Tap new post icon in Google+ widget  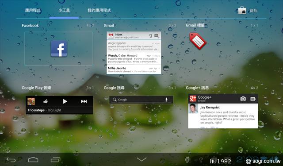coord(253,99)
